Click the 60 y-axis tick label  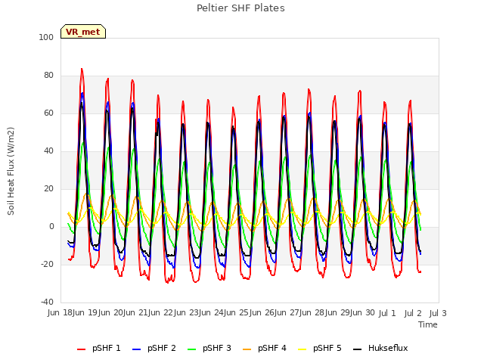[48, 113]
